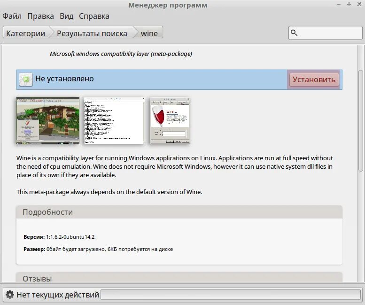This screenshot has height=305, width=365.
Task: Close the Менеджер программ window
Action: point(359,4)
